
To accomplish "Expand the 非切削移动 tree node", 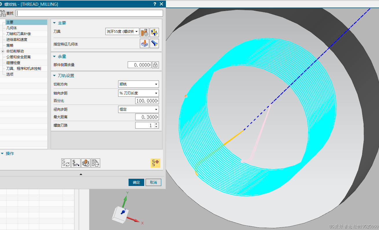I will [3, 51].
